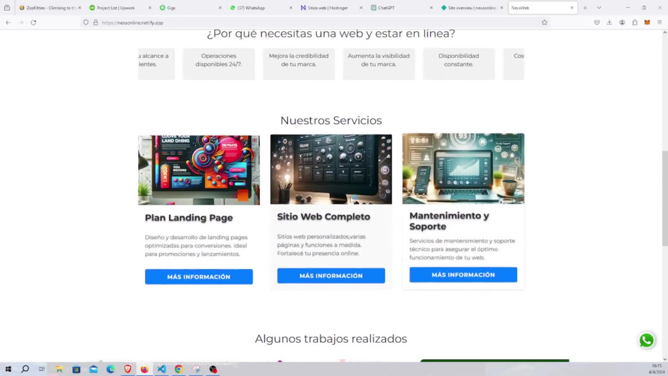Switch to Visual Studio Code in taskbar
668x376 pixels.
(x=162, y=369)
